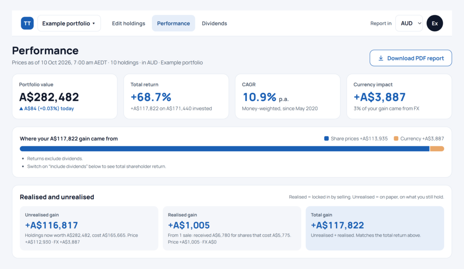
Task: Open the Ex user avatar menu
Action: pyautogui.click(x=435, y=24)
